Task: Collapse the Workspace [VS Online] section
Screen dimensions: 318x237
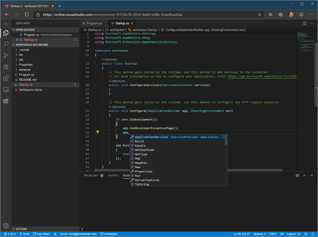Action: pos(45,45)
